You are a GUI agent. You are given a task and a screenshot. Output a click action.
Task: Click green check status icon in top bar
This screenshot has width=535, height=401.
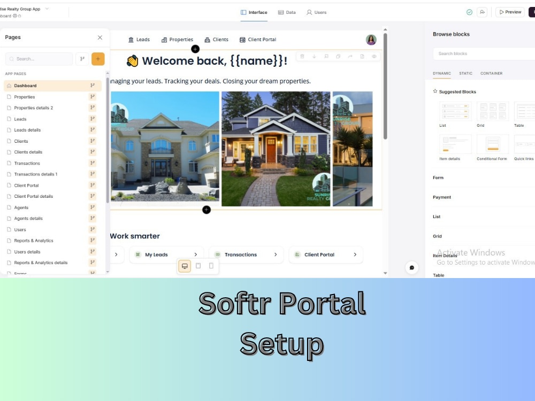(x=470, y=12)
